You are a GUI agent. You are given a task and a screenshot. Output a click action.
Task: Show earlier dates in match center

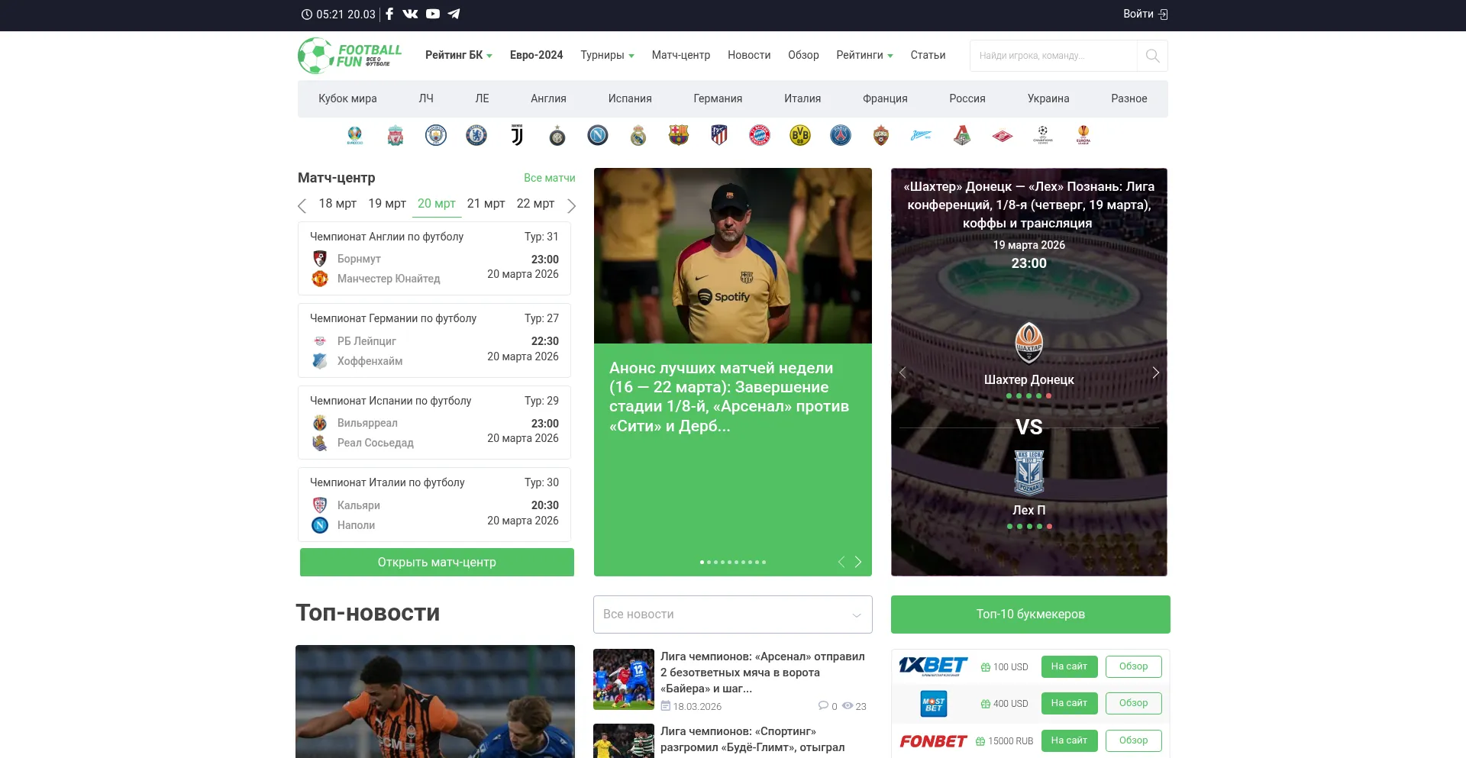pos(302,205)
